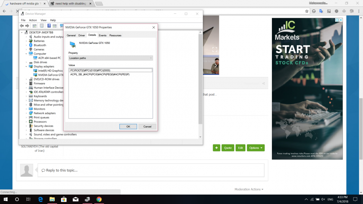Click the ENG language indicator in system tray
363x204 pixels.
pyautogui.click(x=330, y=199)
